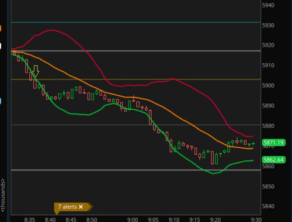Click the 8:40 time axis label

tap(50, 220)
